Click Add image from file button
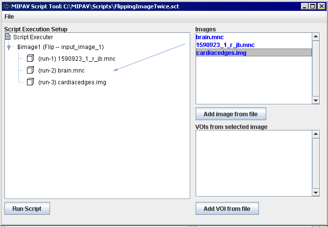This screenshot has height=227, width=328. pos(230,114)
